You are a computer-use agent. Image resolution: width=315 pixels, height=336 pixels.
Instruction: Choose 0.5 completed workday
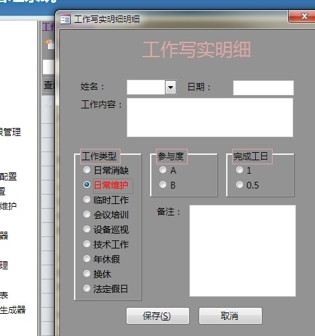click(x=240, y=184)
